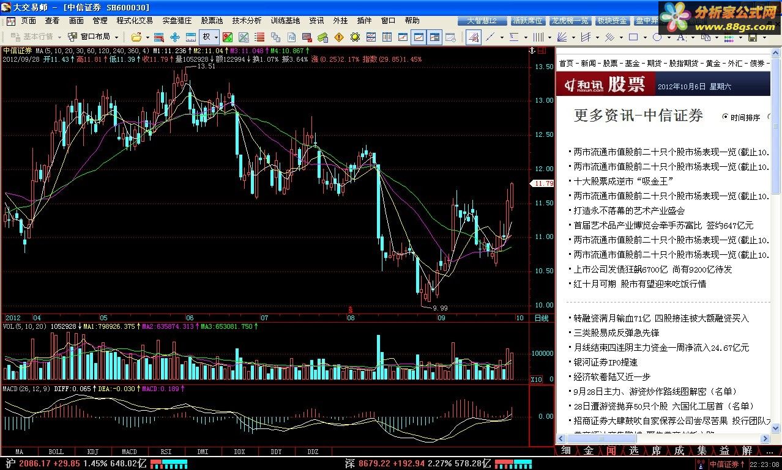Screen dimensions: 782x470
Task: Open the 技术分析 menu
Action: 247,20
